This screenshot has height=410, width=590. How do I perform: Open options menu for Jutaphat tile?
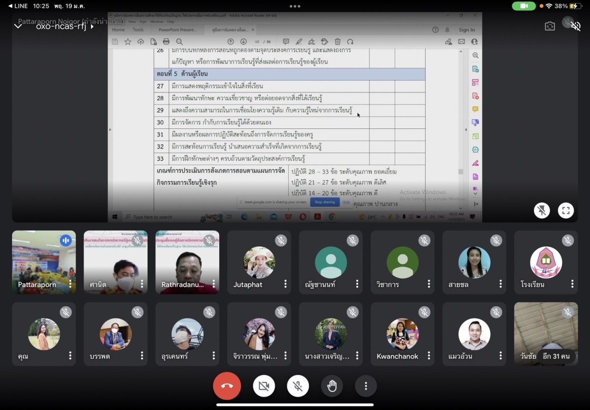pyautogui.click(x=286, y=284)
